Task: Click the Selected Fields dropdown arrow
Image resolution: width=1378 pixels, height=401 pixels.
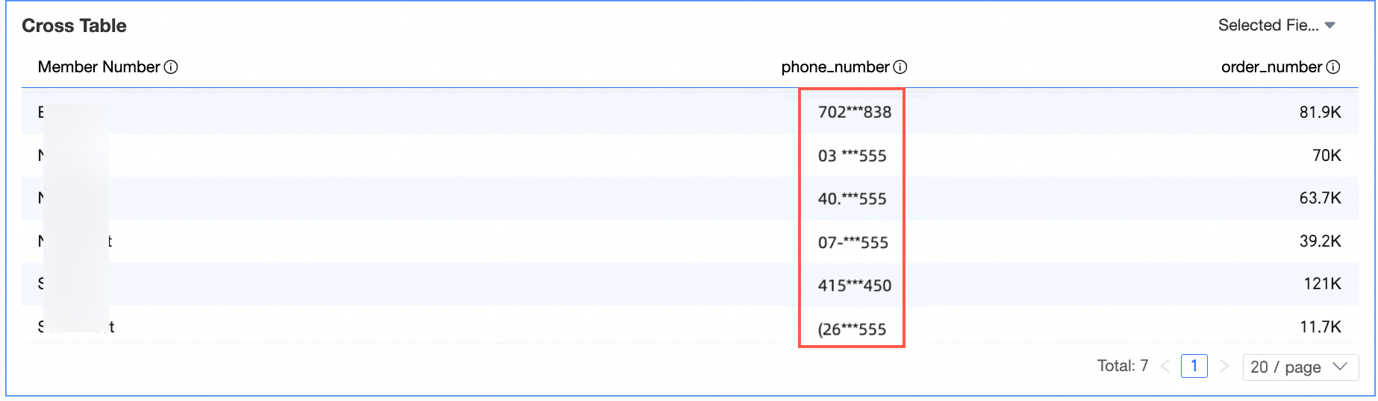Action: coord(1329,25)
